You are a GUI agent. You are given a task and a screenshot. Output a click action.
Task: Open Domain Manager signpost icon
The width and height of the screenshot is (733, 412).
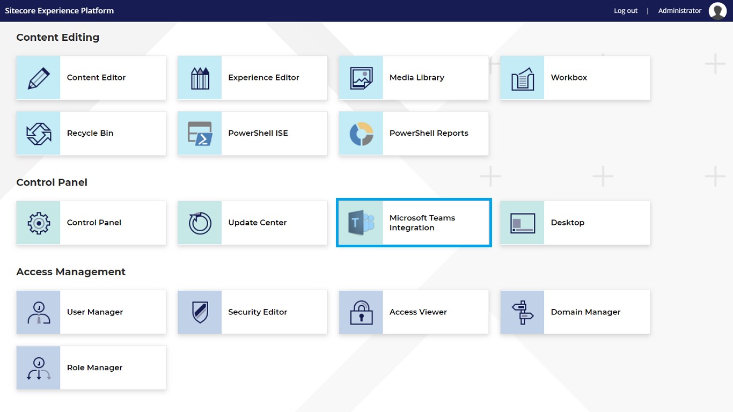523,312
